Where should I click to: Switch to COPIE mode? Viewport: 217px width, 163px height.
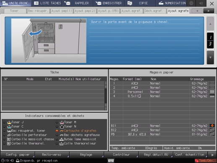tap(140, 3)
